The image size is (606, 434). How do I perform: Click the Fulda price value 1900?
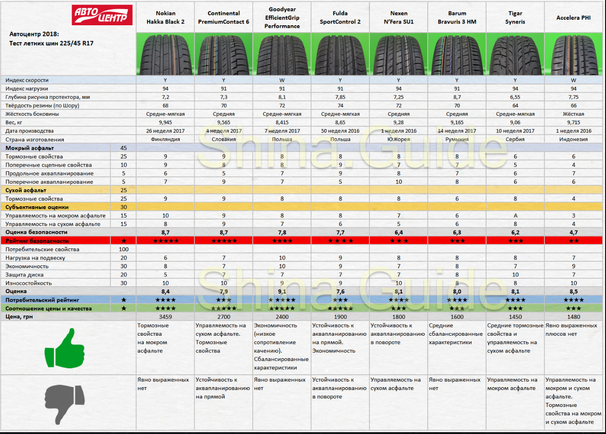click(340, 317)
